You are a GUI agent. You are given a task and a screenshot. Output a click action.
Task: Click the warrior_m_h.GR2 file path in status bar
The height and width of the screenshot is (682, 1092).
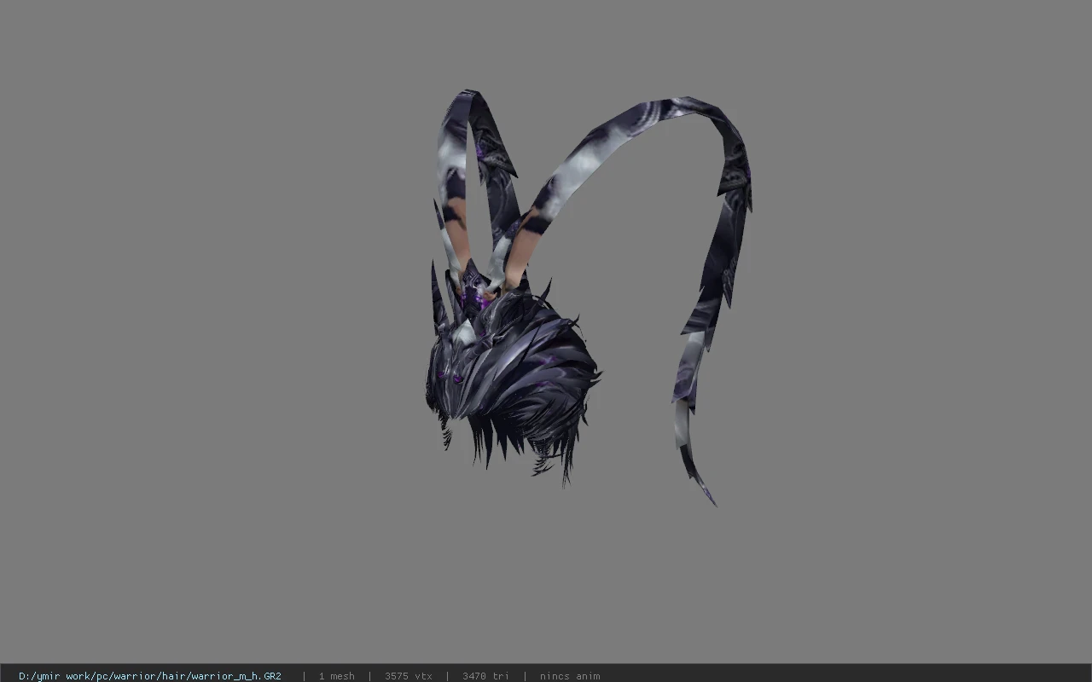tap(150, 676)
